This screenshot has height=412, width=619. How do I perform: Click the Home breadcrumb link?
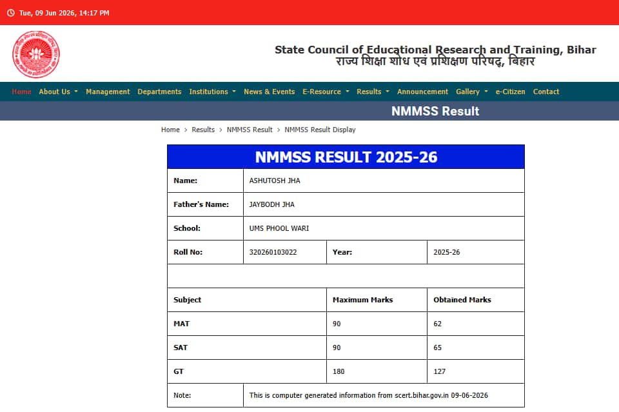tap(170, 130)
